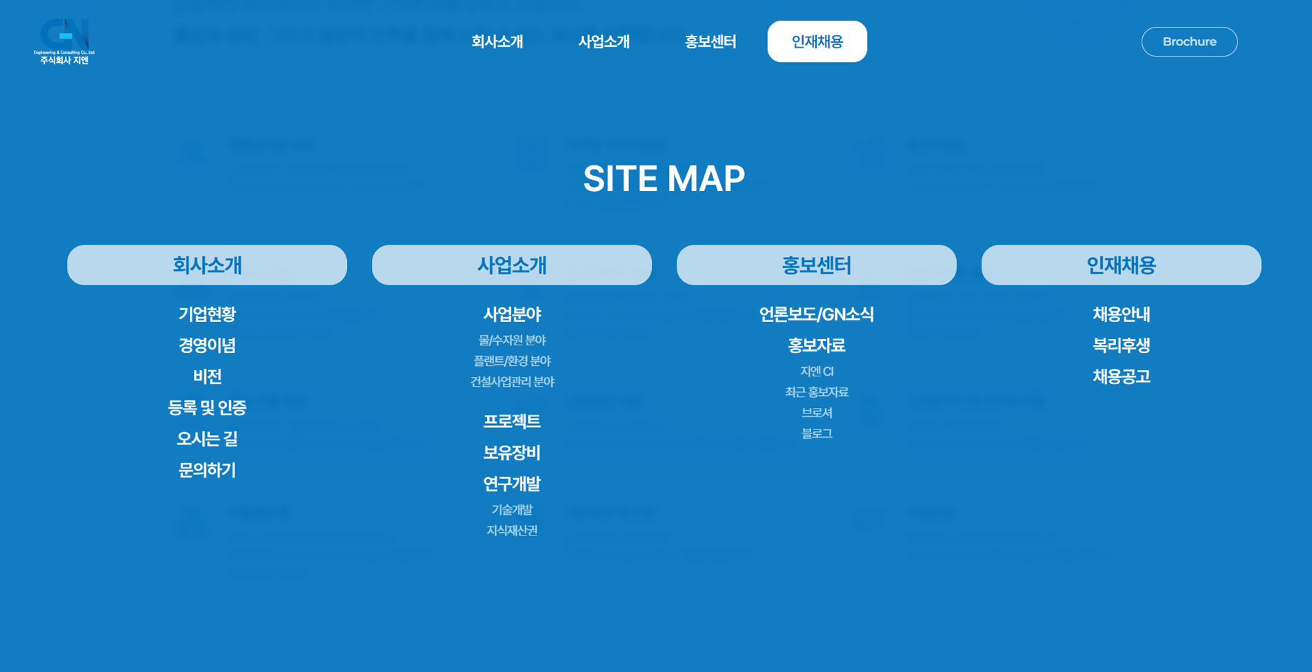Viewport: 1312px width, 672px height.
Task: Click the 홍보센터 site map category header
Action: [816, 265]
